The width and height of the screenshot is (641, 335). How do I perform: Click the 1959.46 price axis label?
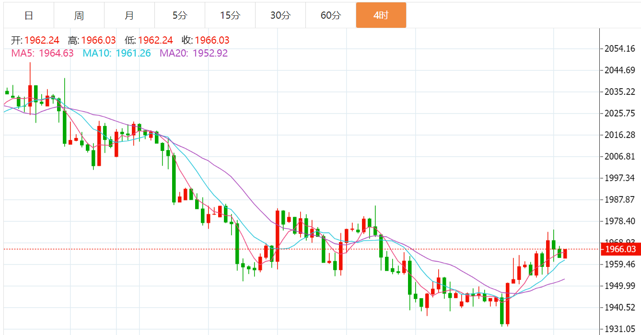[620, 264]
